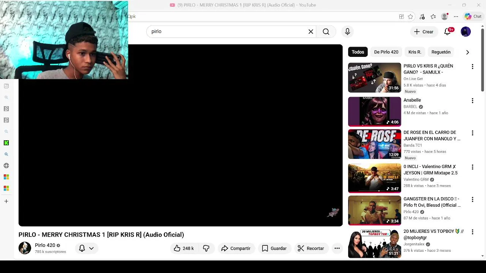The height and width of the screenshot is (273, 486).
Task: Open the Pirlo 420 channel name link
Action: click(x=45, y=245)
